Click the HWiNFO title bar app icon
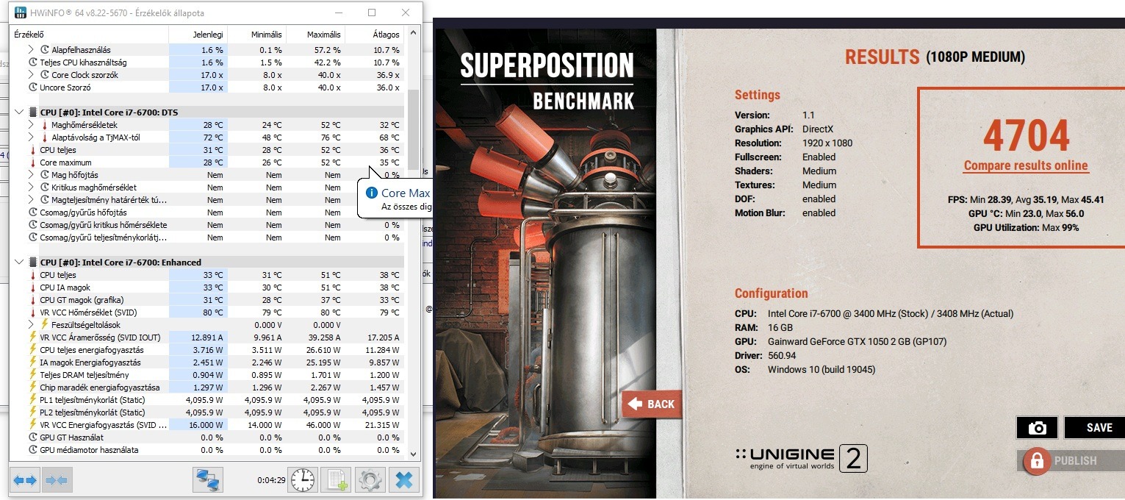Viewport: 1125px width, 500px height. point(19,12)
